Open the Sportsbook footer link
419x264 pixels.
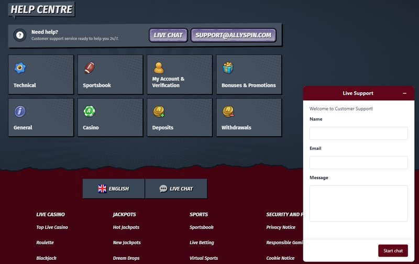(202, 227)
